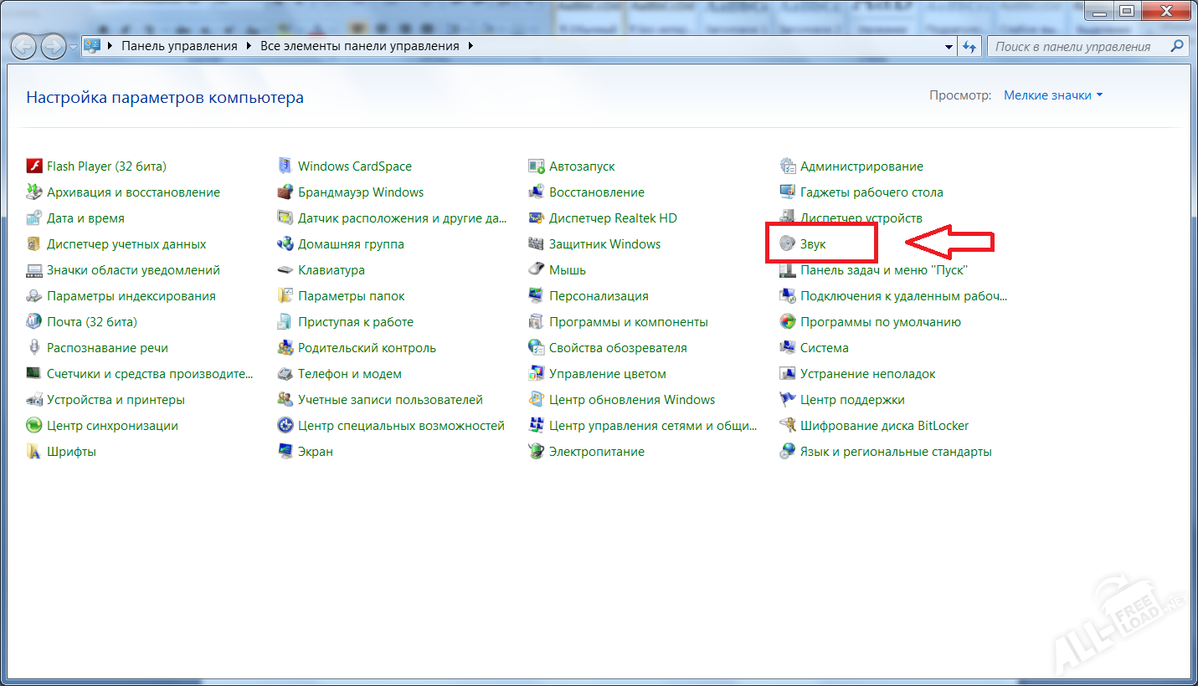
Task: Click the Электропитание power options icon
Action: pyautogui.click(x=536, y=452)
